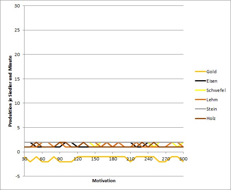
Task: Click the 30 label on vertical axis
Action: coord(17,6)
